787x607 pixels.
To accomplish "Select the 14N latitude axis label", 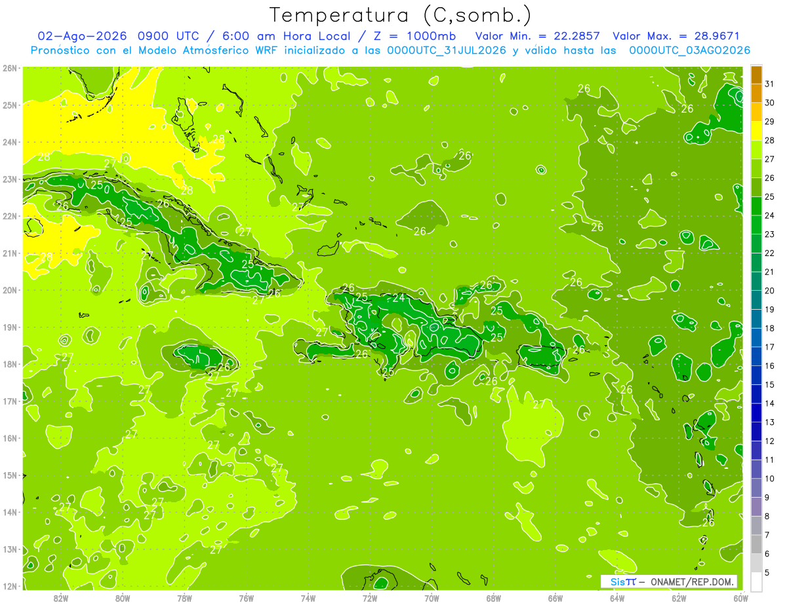I will [x=9, y=512].
